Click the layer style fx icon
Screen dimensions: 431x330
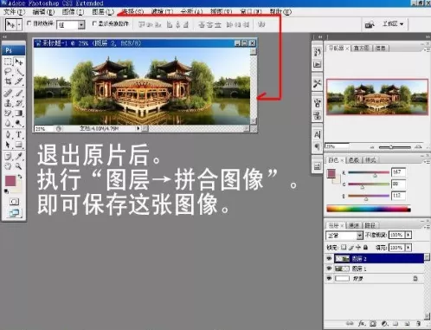[x=362, y=324]
